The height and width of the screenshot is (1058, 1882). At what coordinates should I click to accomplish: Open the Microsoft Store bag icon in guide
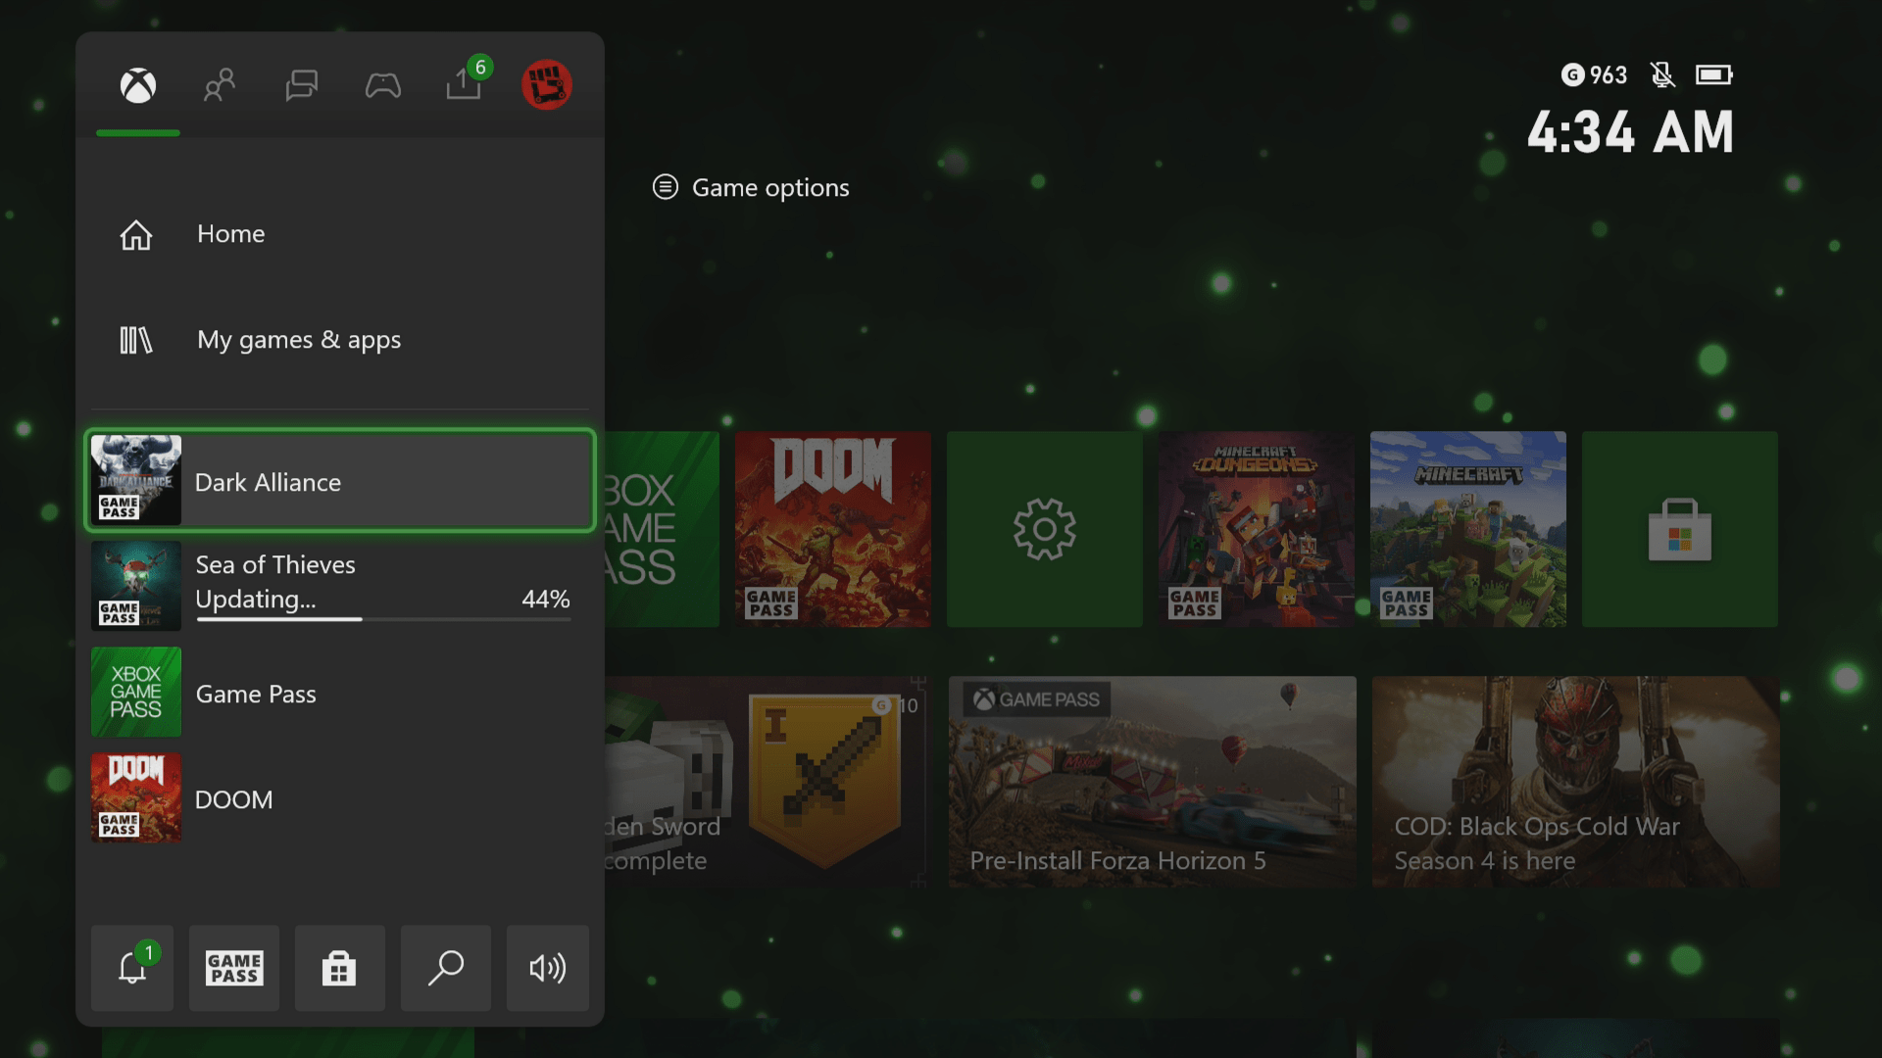tap(339, 968)
